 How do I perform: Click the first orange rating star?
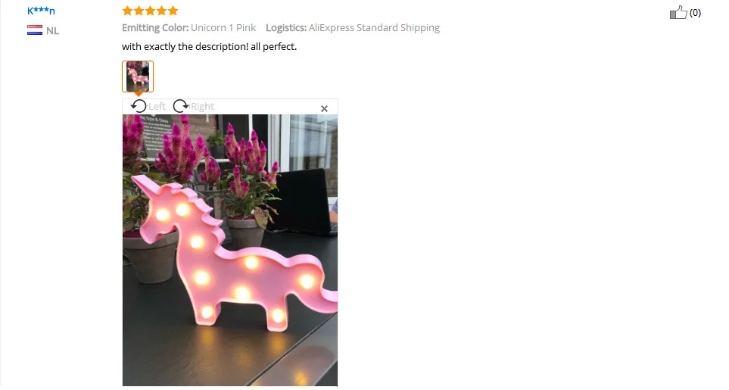coord(127,11)
